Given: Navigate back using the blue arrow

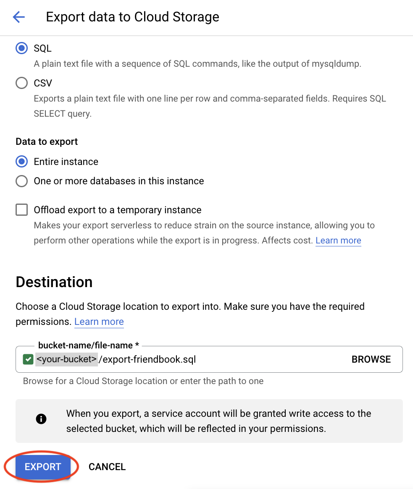Looking at the screenshot, I should click(18, 17).
